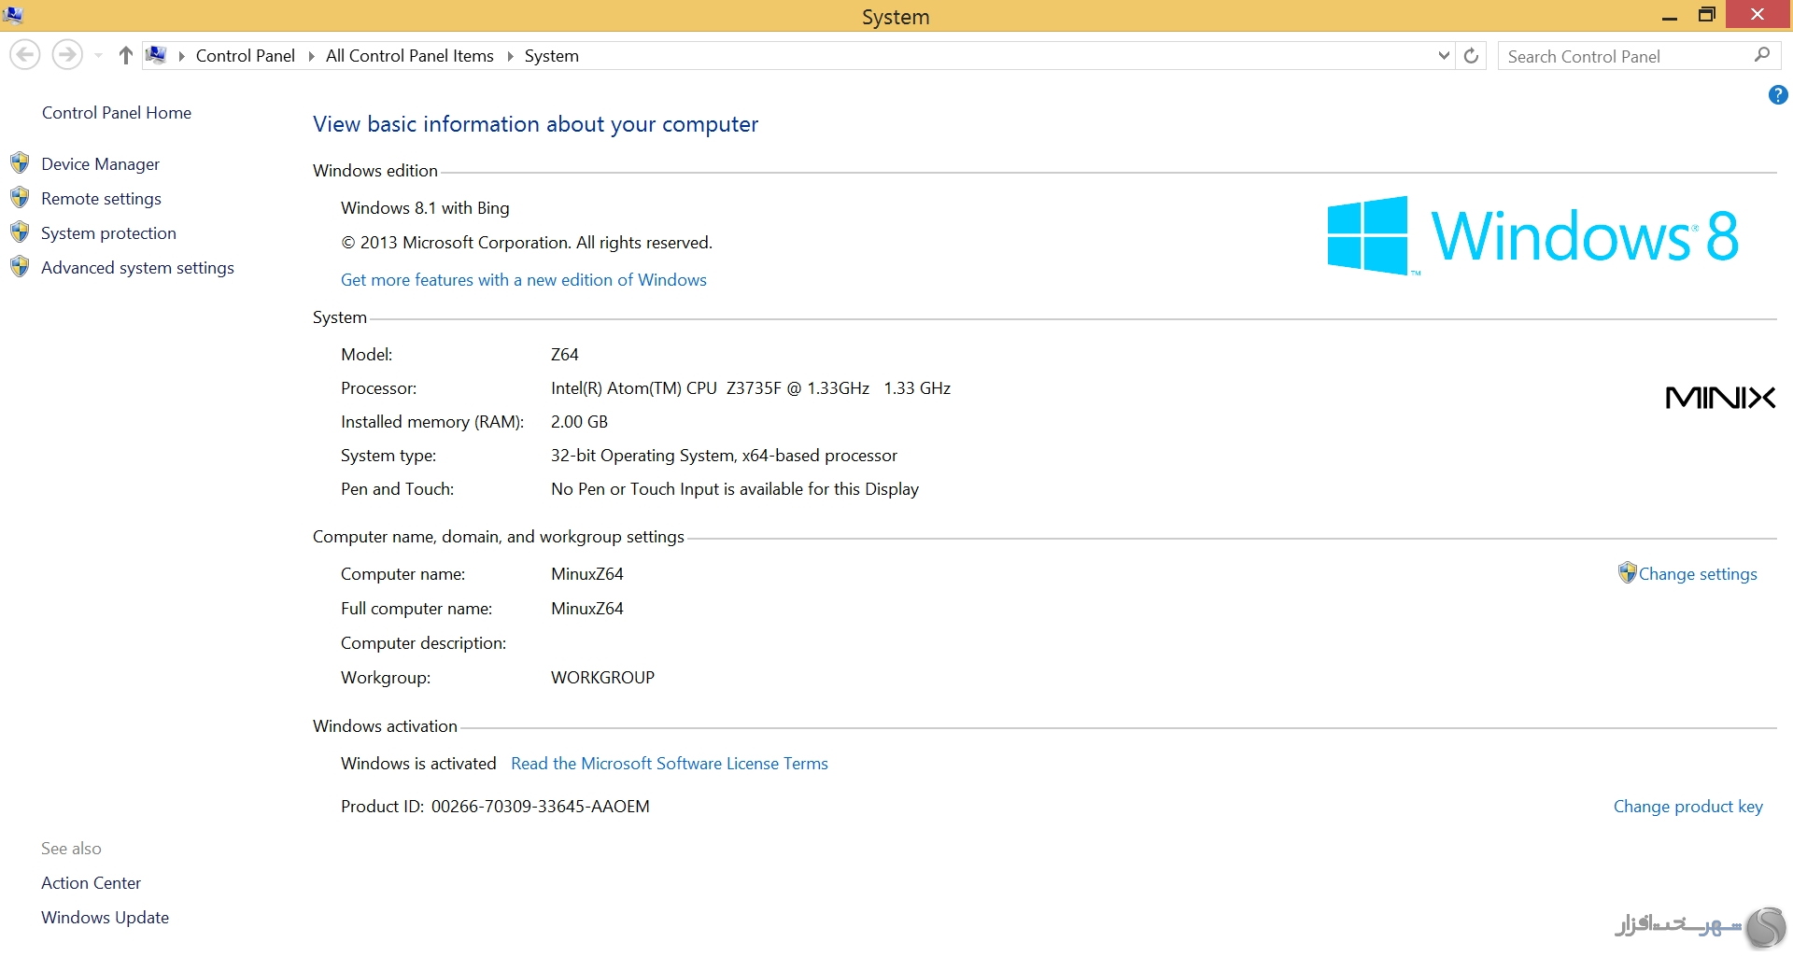Select Windows 8.1 with Bing text

point(425,208)
